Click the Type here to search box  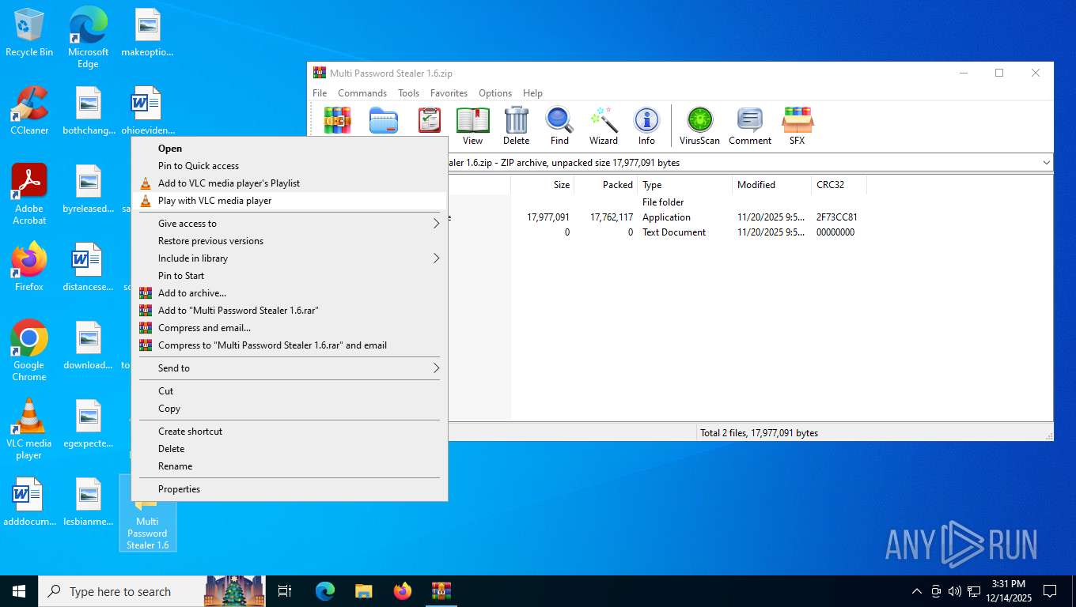pos(120,591)
